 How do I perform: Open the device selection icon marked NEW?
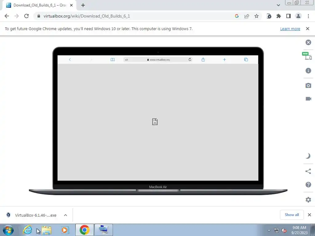point(307,56)
